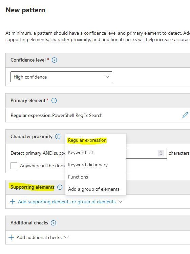Click the Primary element info icon

[x=54, y=101]
